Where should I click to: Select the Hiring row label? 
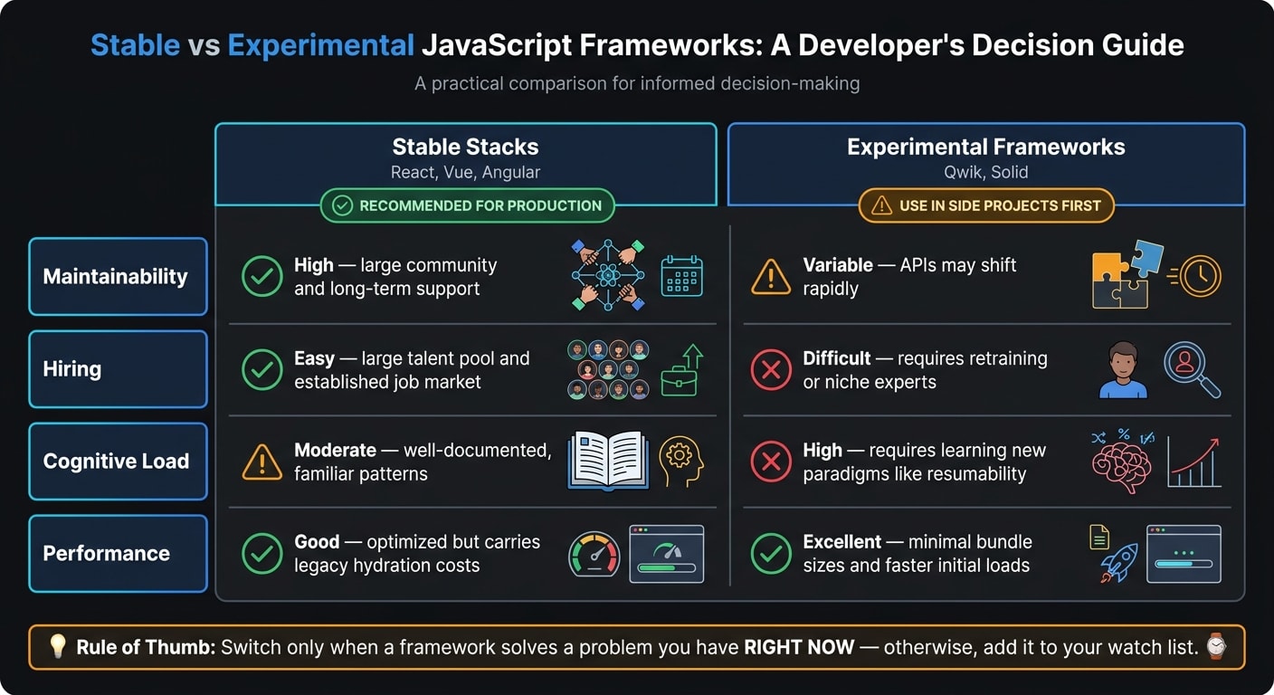(x=119, y=368)
